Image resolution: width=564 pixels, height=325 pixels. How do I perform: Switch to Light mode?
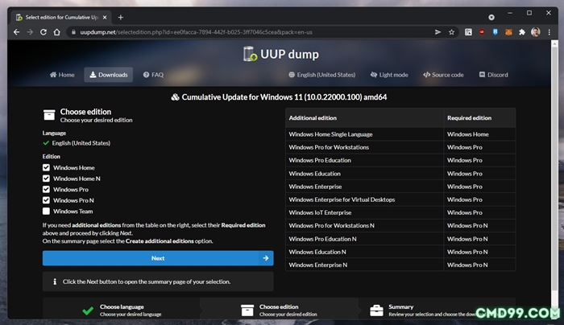(x=389, y=75)
